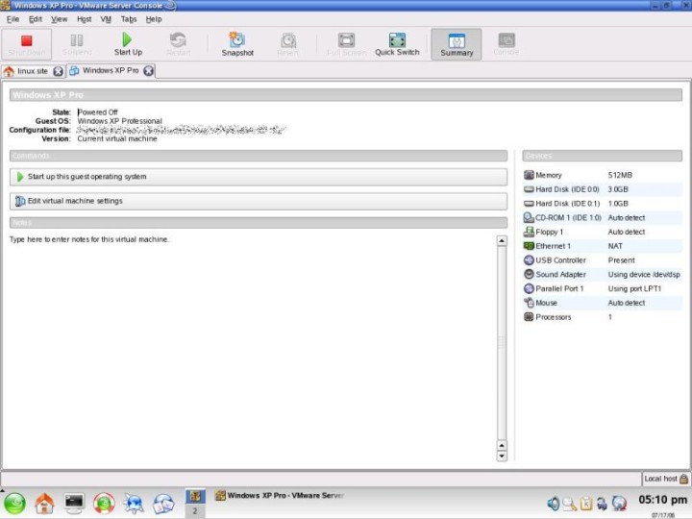Click the Suspend toolbar icon

tap(77, 40)
